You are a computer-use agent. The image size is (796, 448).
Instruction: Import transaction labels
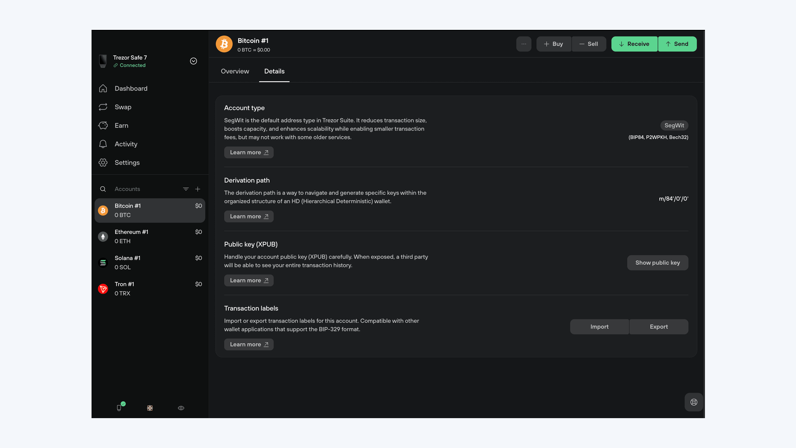[599, 327]
